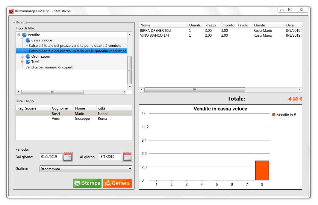Click the Tutti pie chart icon

(28, 62)
